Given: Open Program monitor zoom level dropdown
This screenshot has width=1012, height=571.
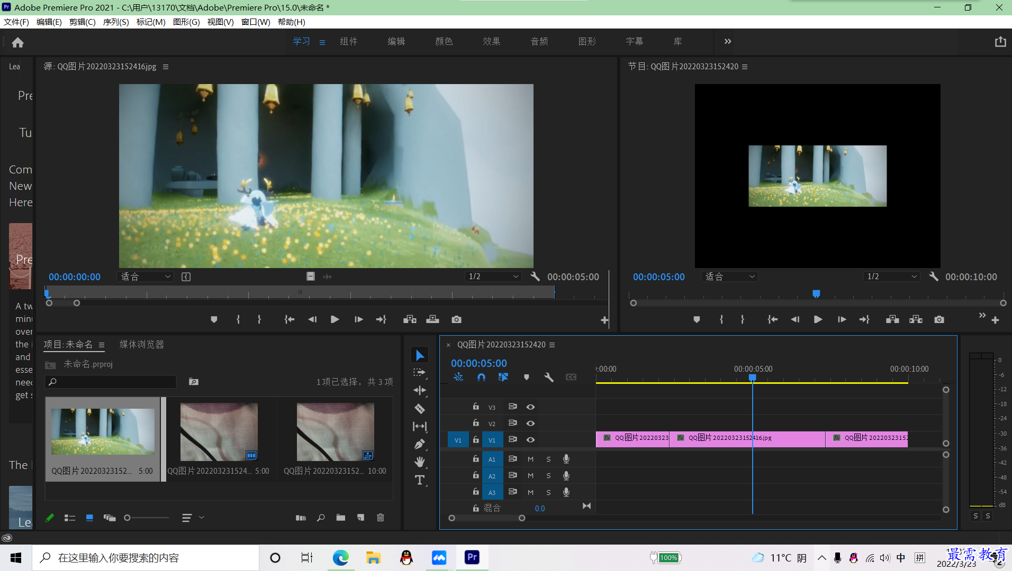Looking at the screenshot, I should 730,277.
